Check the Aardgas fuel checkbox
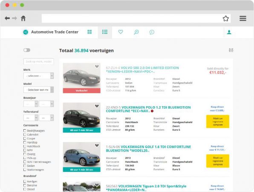Image resolution: width=254 pixels, height=192 pixels. point(25,181)
